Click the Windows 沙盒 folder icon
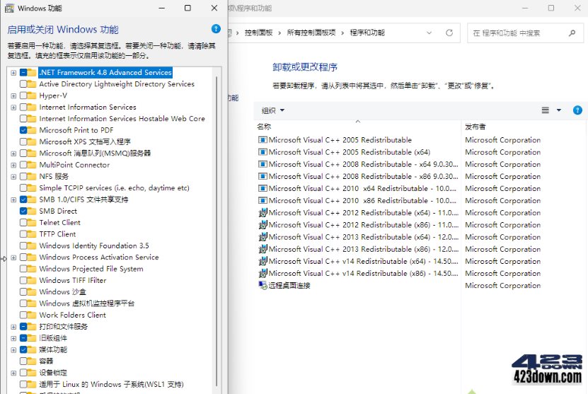588x394 pixels. point(32,291)
